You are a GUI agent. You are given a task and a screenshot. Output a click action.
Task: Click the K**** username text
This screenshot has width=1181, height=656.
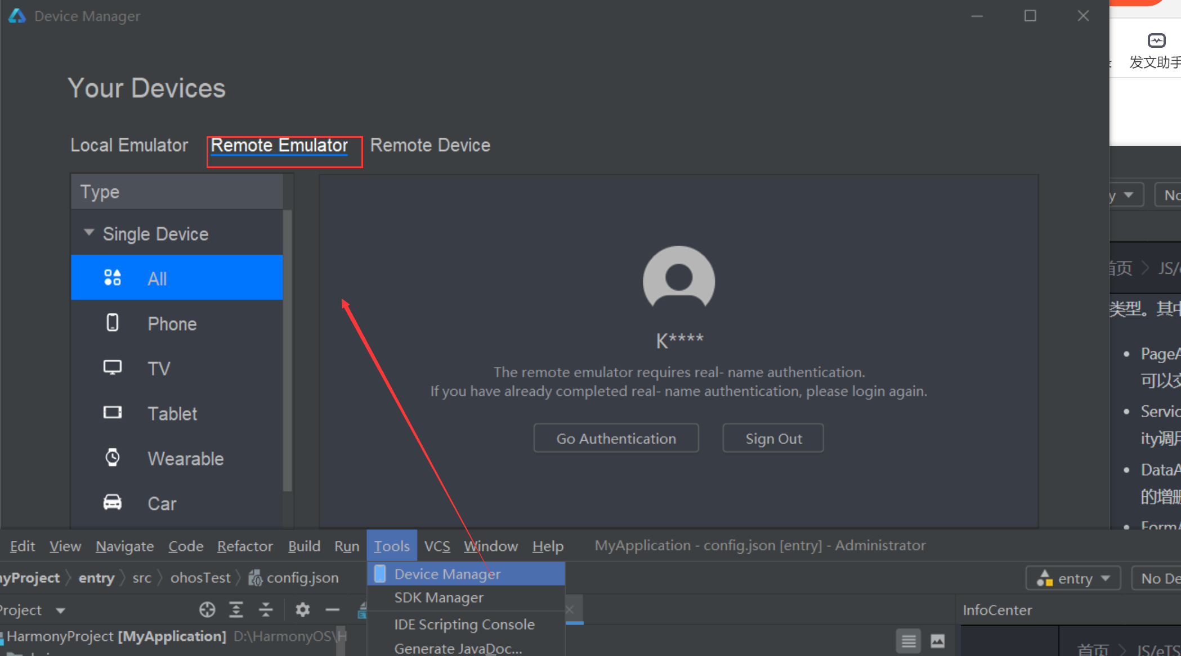[x=679, y=340]
